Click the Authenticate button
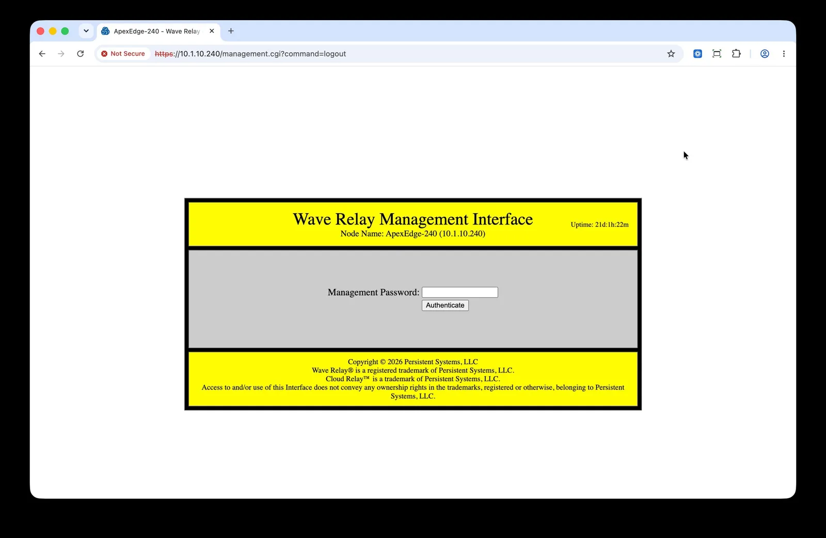826x538 pixels. (x=445, y=305)
